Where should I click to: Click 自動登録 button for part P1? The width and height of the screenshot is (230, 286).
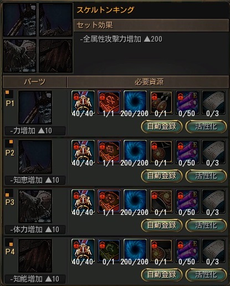[162, 127]
